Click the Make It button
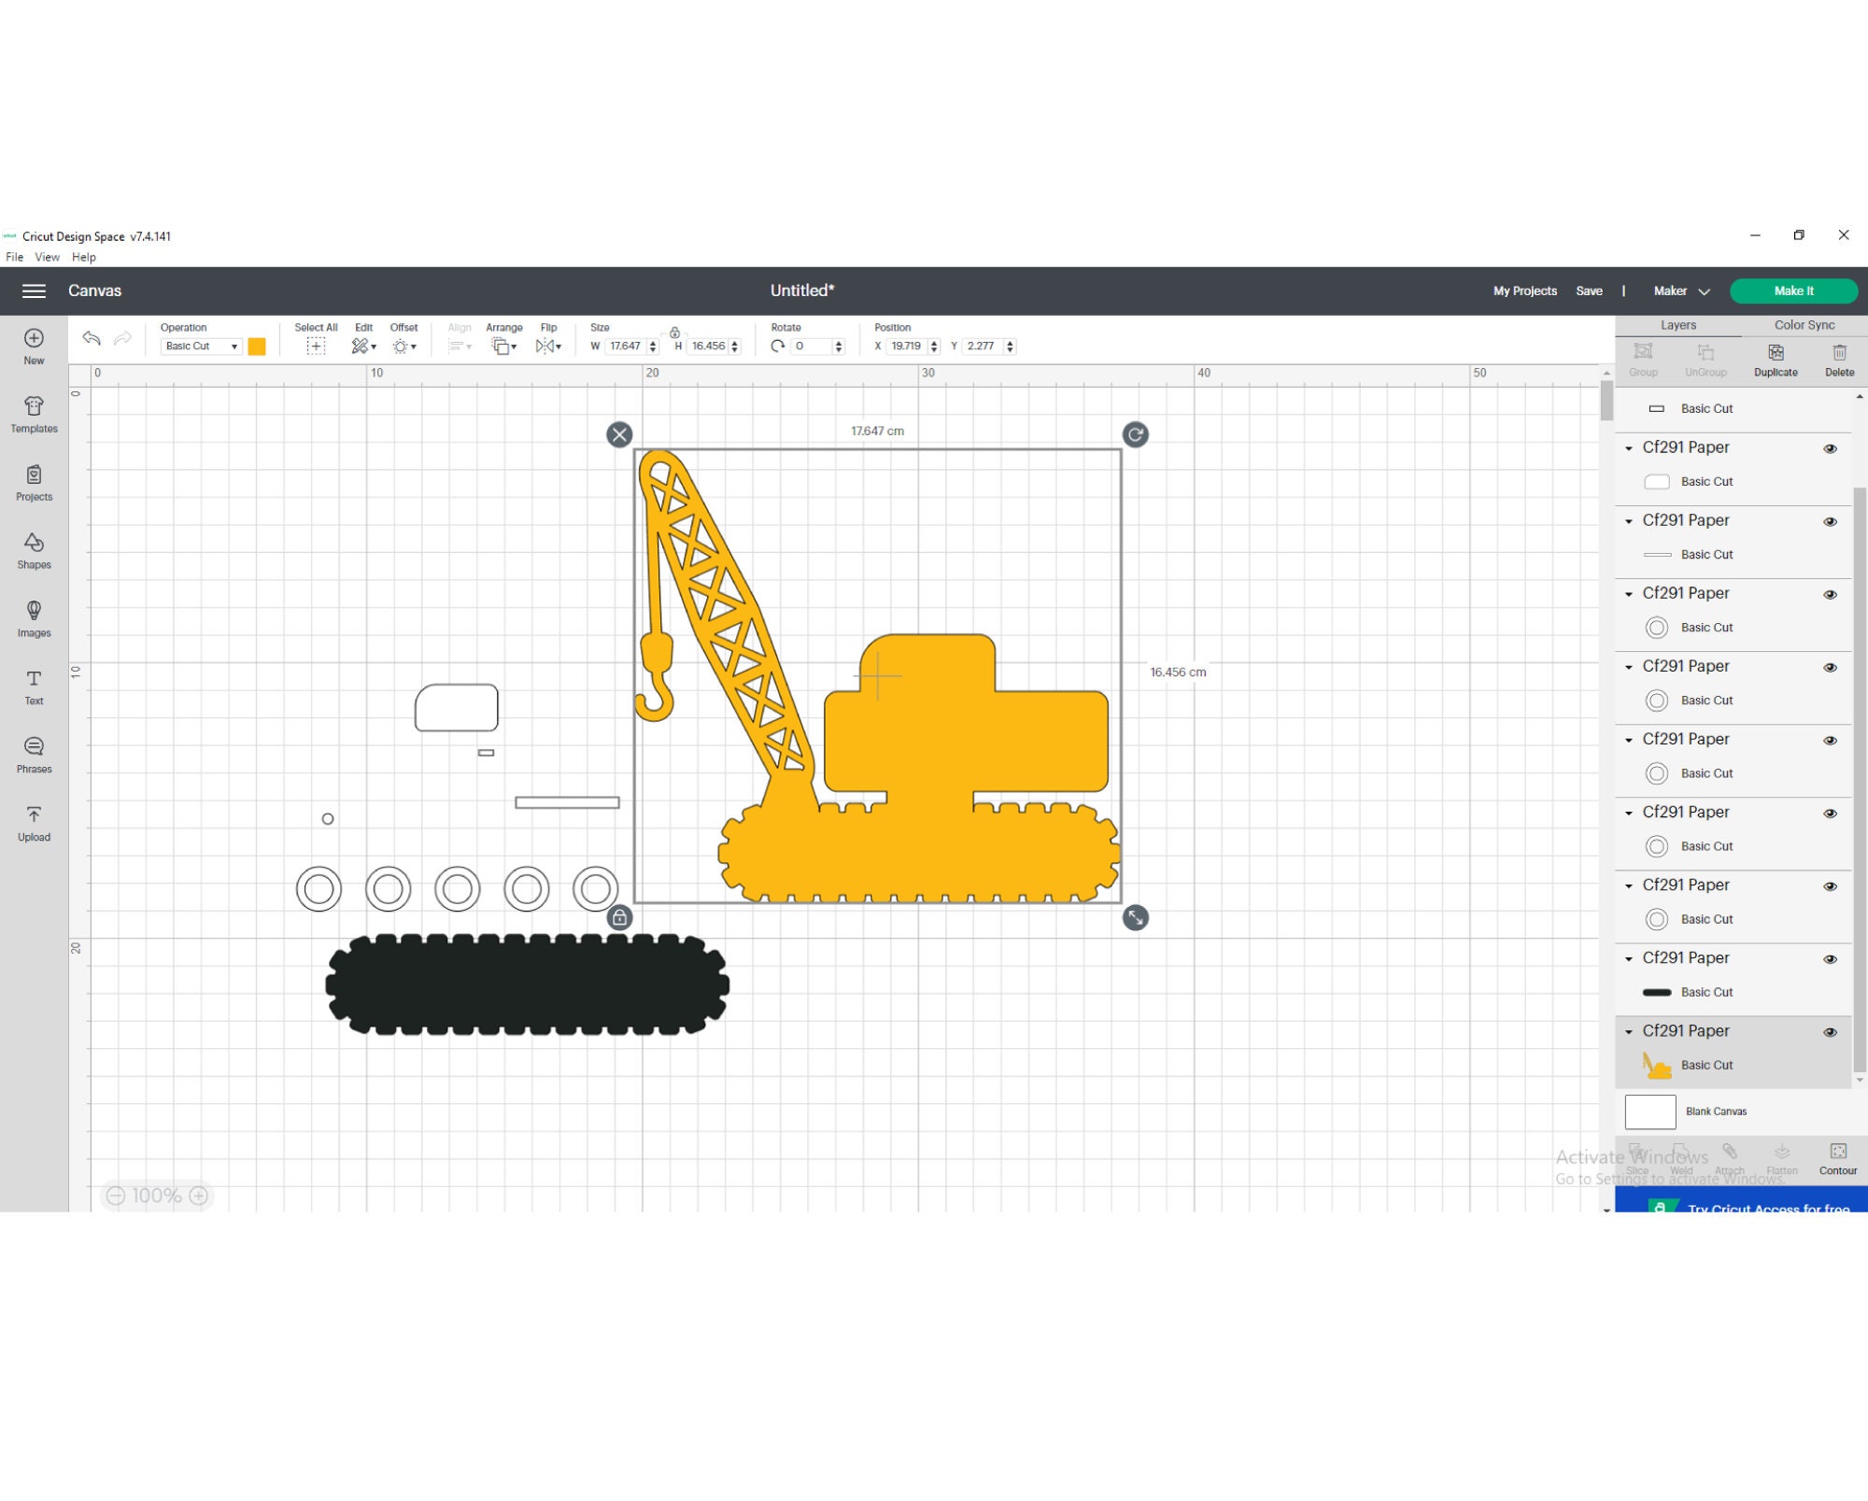 point(1793,290)
